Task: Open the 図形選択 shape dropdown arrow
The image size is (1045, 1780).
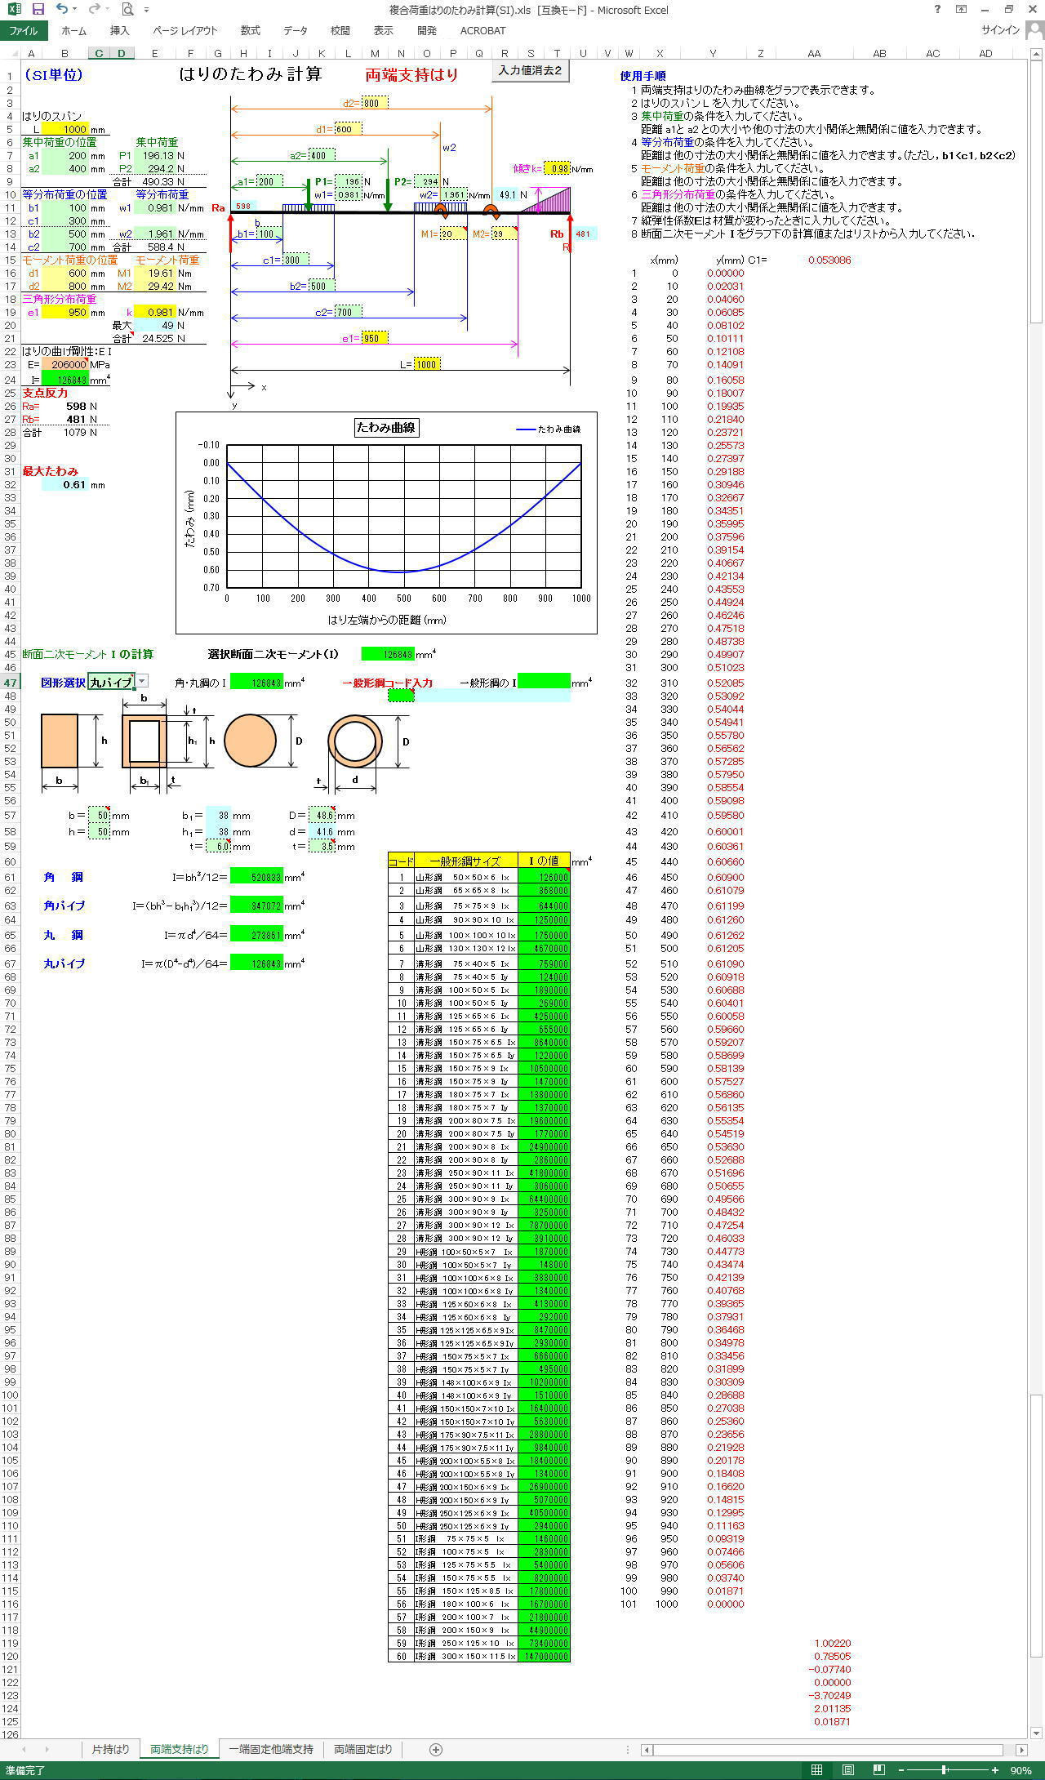Action: (x=142, y=682)
